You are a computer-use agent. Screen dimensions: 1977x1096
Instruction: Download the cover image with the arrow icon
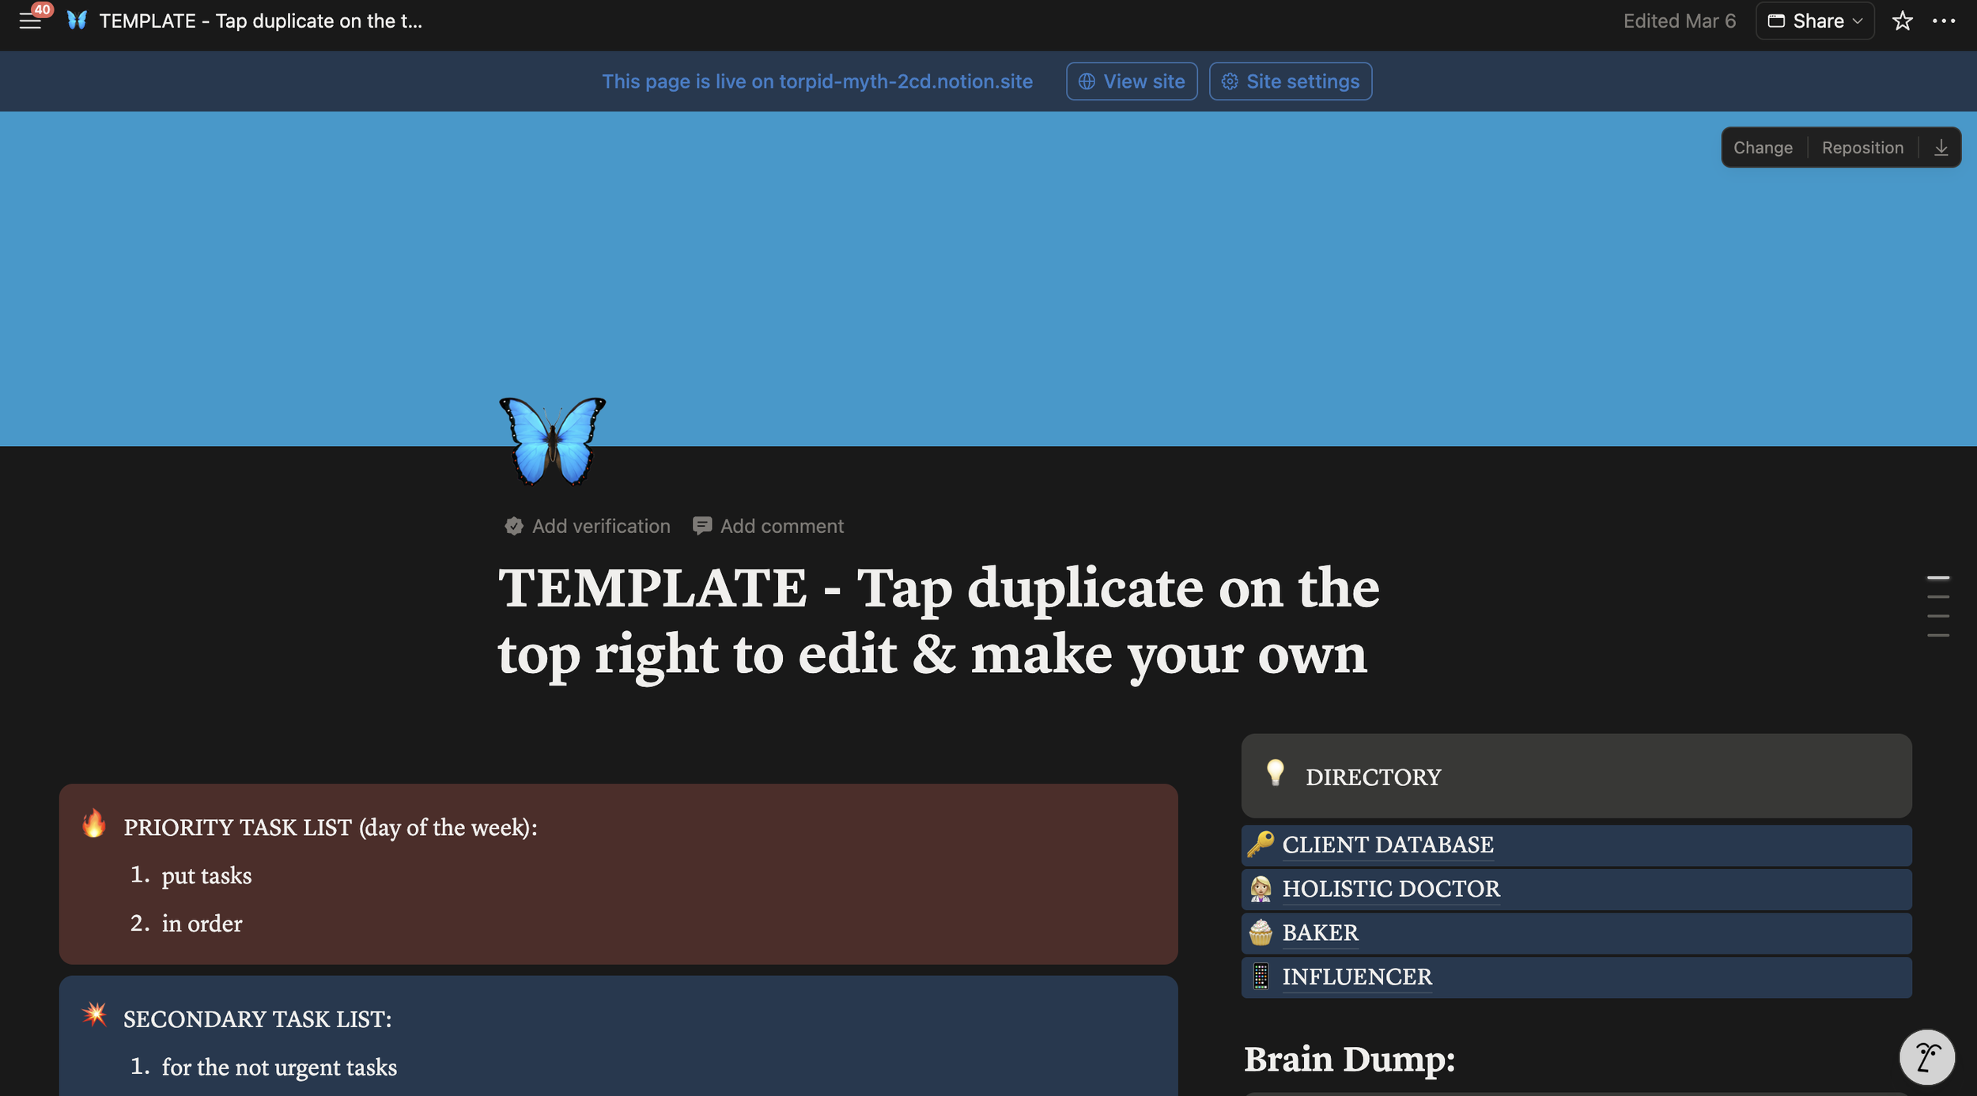[1942, 147]
